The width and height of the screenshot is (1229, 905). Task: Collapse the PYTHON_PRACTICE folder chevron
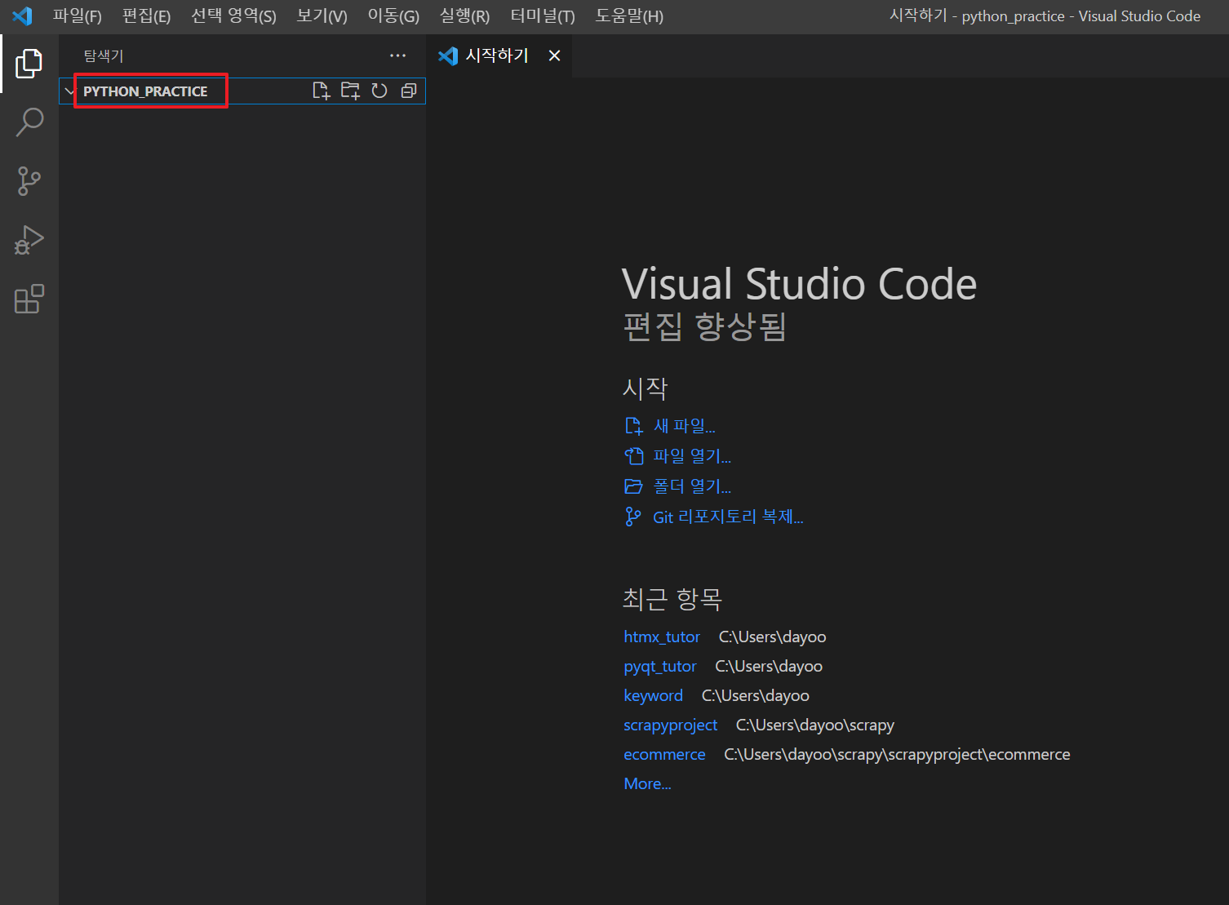[70, 91]
